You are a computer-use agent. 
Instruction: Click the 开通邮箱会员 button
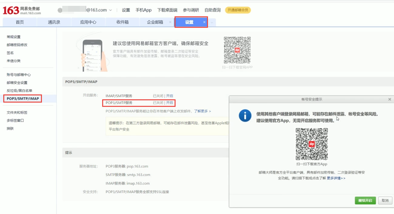click(238, 10)
